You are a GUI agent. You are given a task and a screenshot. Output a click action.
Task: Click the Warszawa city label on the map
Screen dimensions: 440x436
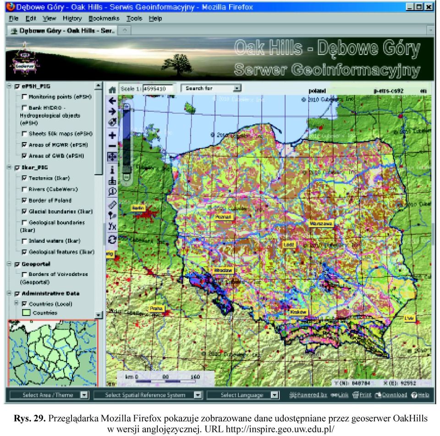321,224
